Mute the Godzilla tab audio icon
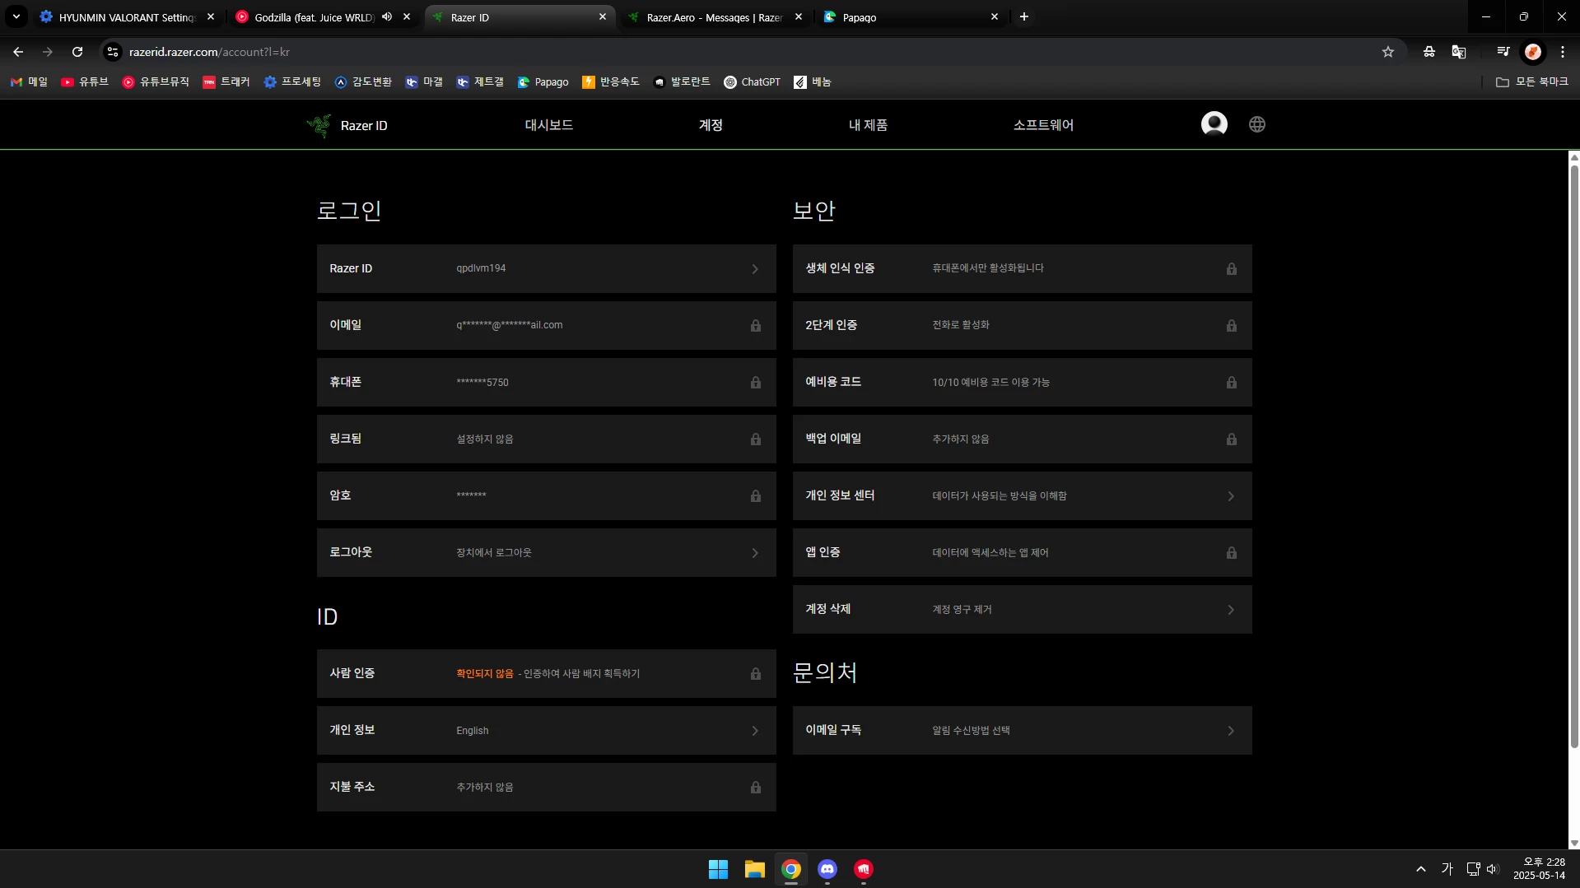The image size is (1580, 888). point(387,16)
